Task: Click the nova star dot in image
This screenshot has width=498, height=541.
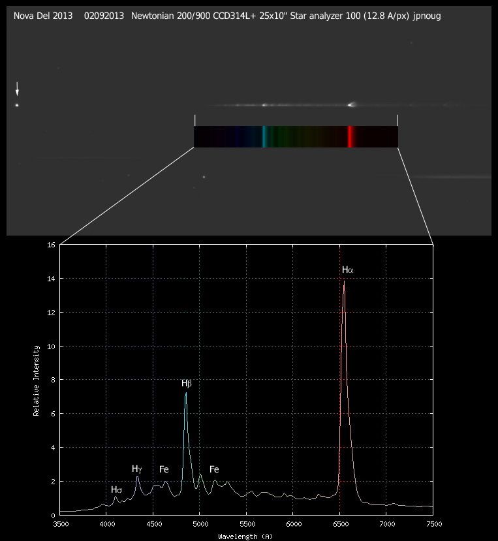Action: [x=17, y=105]
